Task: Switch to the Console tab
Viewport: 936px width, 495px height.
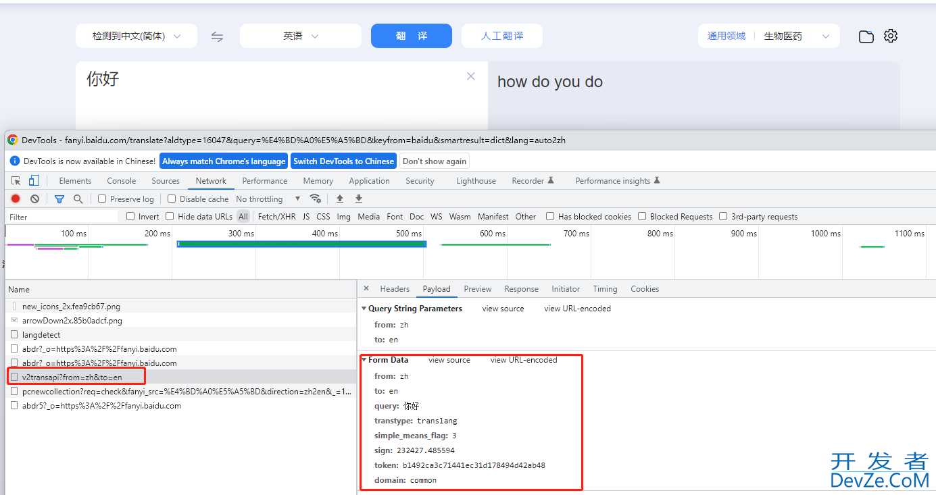Action: coord(122,180)
